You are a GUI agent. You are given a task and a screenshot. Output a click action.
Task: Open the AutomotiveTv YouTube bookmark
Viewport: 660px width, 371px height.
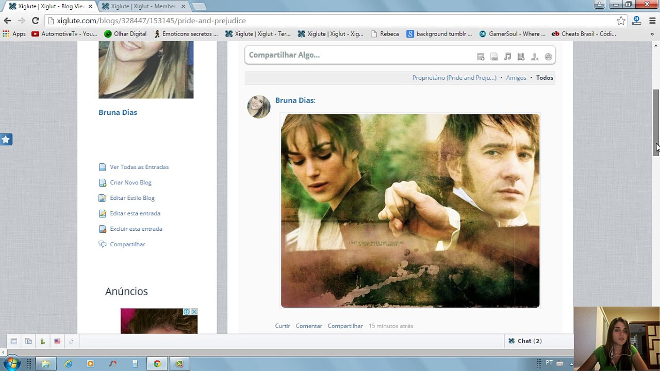pos(64,33)
